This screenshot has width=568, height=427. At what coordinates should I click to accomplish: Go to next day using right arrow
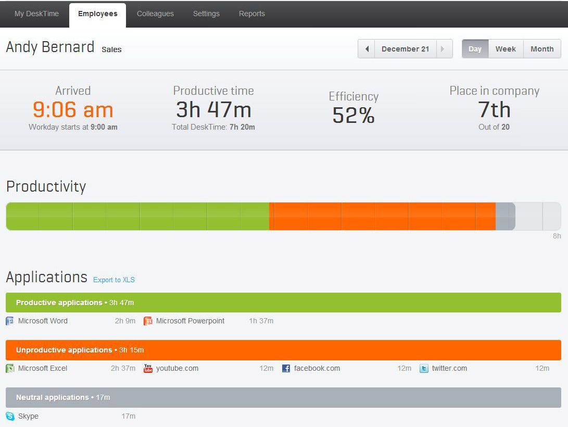(x=443, y=49)
